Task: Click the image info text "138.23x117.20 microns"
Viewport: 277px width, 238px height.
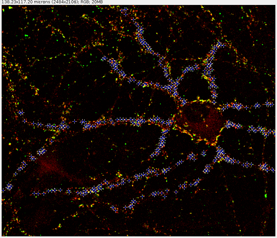Action: point(26,2)
